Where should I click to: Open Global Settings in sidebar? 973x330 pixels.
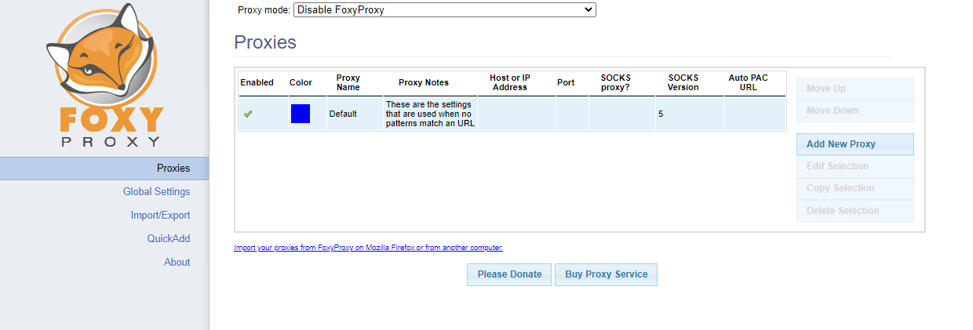(x=156, y=191)
